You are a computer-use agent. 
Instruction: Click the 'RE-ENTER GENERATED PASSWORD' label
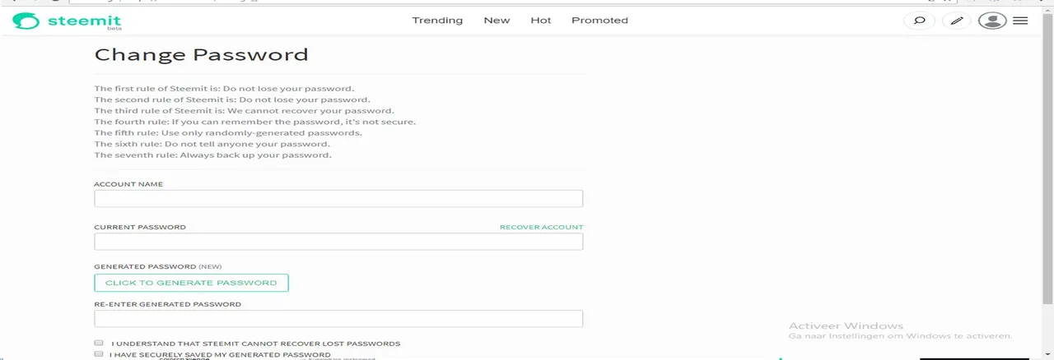click(x=168, y=304)
